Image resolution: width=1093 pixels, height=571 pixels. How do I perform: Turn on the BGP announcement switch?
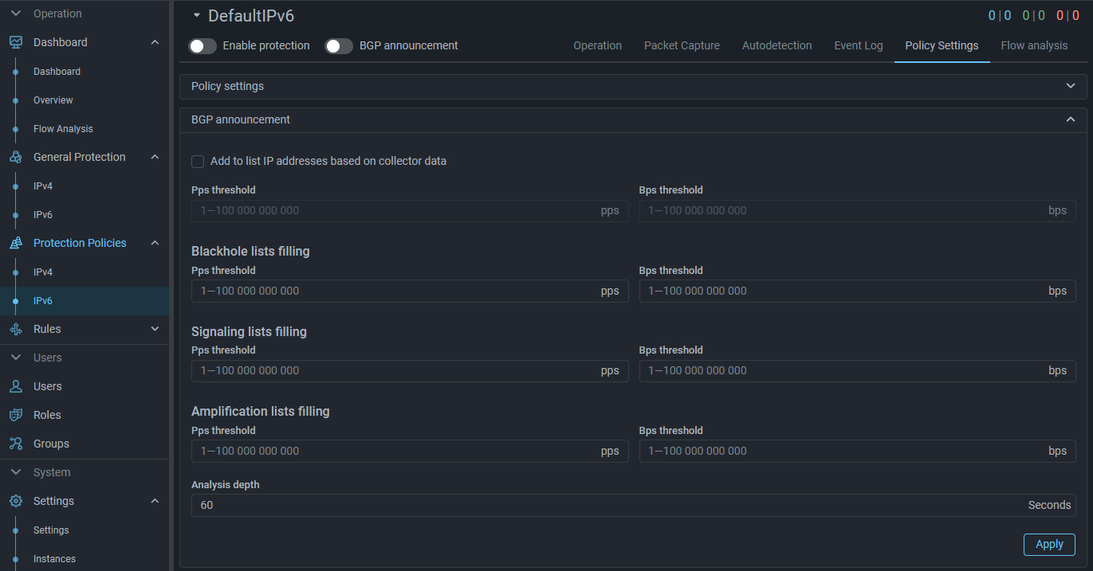pos(339,46)
